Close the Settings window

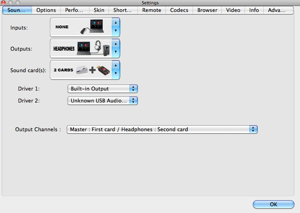[x=3, y=2]
